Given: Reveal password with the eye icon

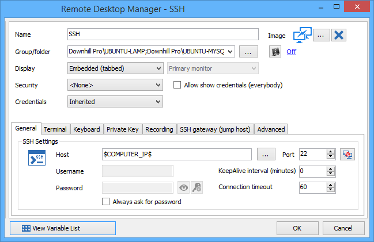Looking at the screenshot, I should (183, 187).
